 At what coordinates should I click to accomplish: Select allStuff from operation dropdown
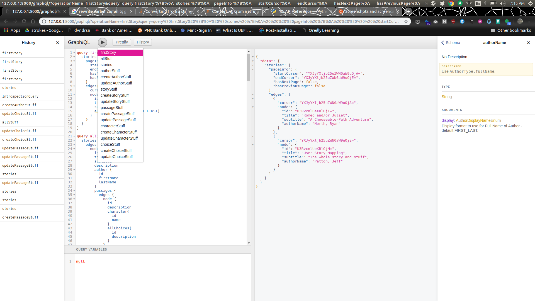[107, 59]
